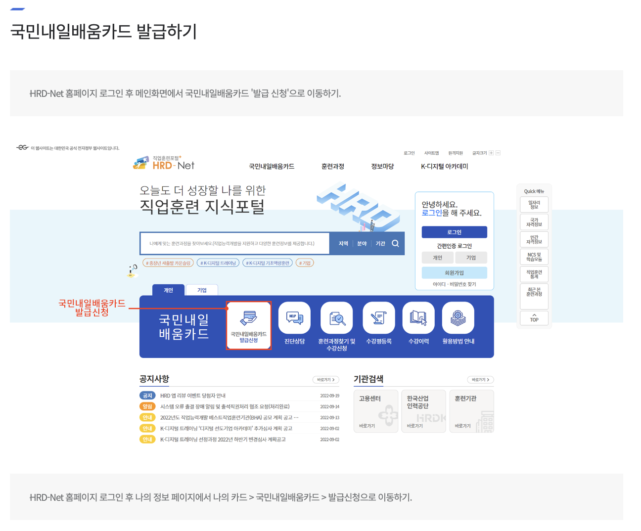Open the 정보마당 top navigation menu

click(382, 167)
